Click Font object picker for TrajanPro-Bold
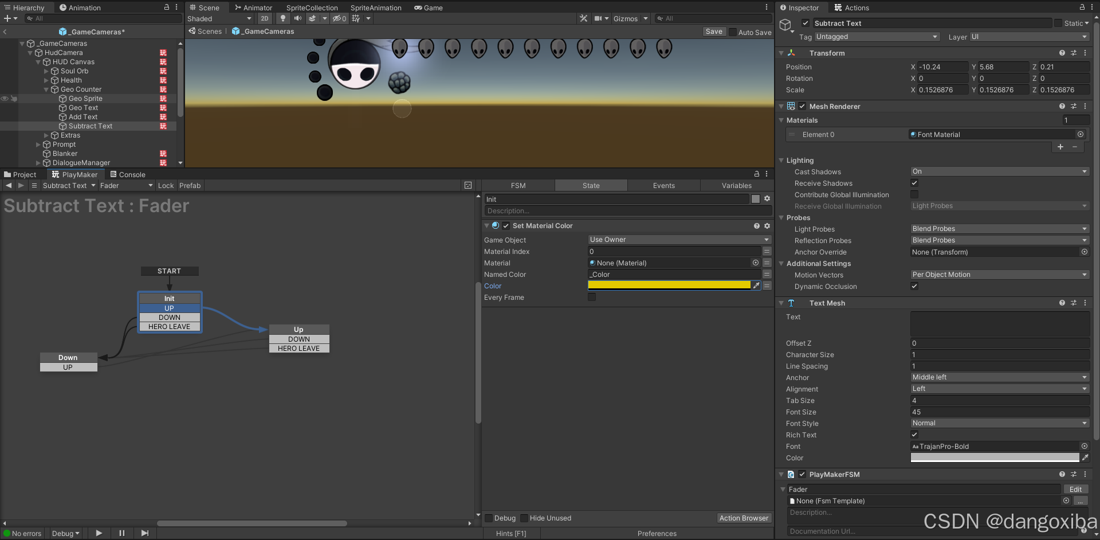The height and width of the screenshot is (540, 1100). click(1085, 446)
